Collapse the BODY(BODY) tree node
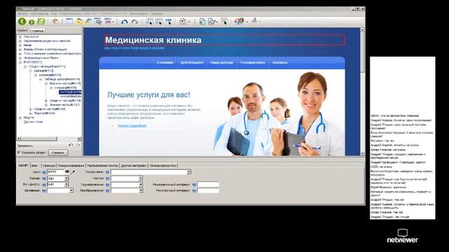The width and height of the screenshot is (449, 252). pos(20,62)
